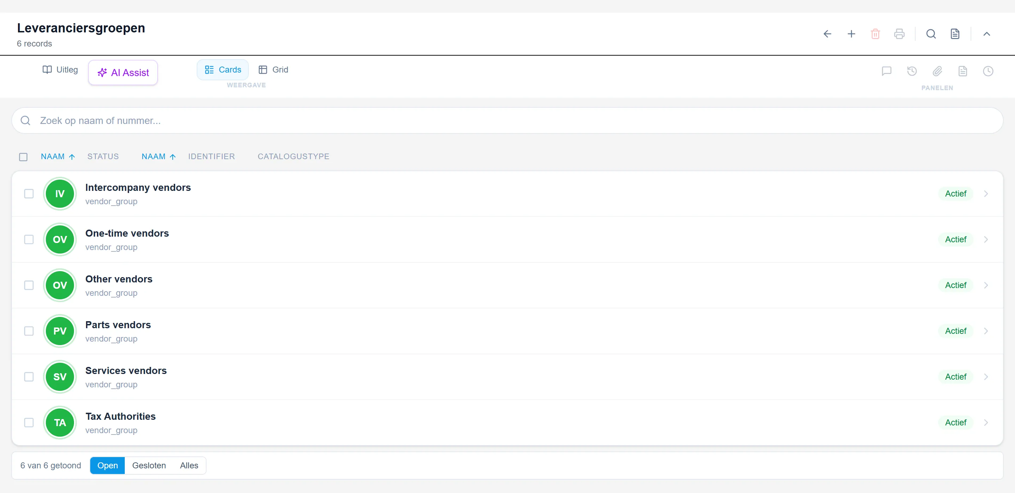Check the Services vendors checkbox
This screenshot has width=1015, height=493.
point(29,377)
